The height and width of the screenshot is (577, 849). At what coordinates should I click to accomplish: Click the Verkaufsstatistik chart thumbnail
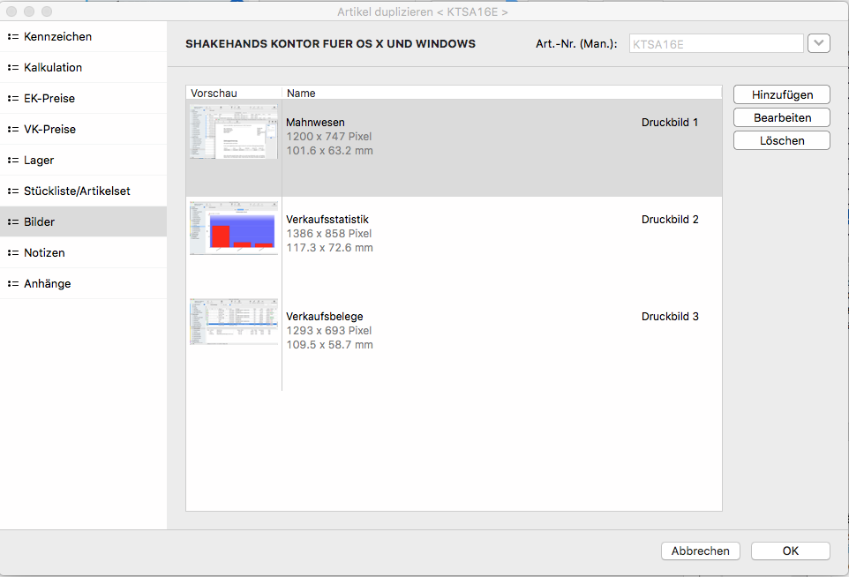pyautogui.click(x=233, y=229)
